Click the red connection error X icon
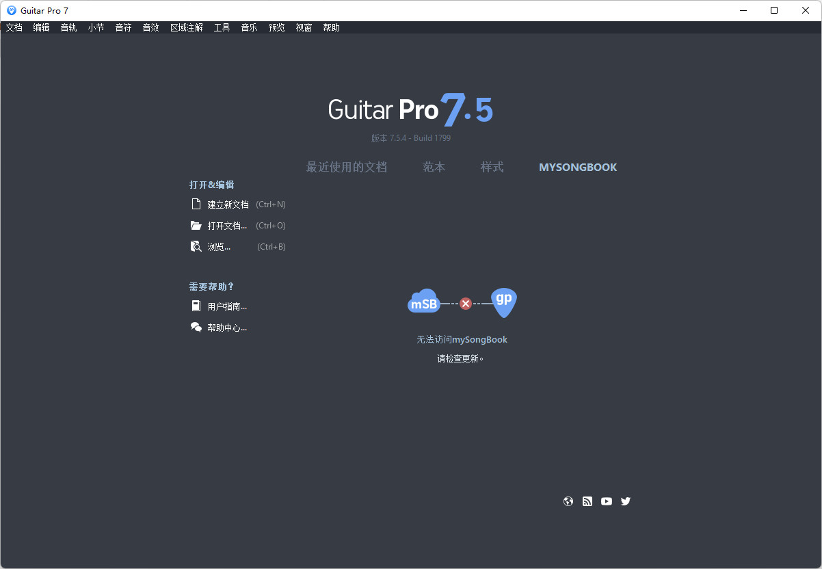 pos(466,304)
